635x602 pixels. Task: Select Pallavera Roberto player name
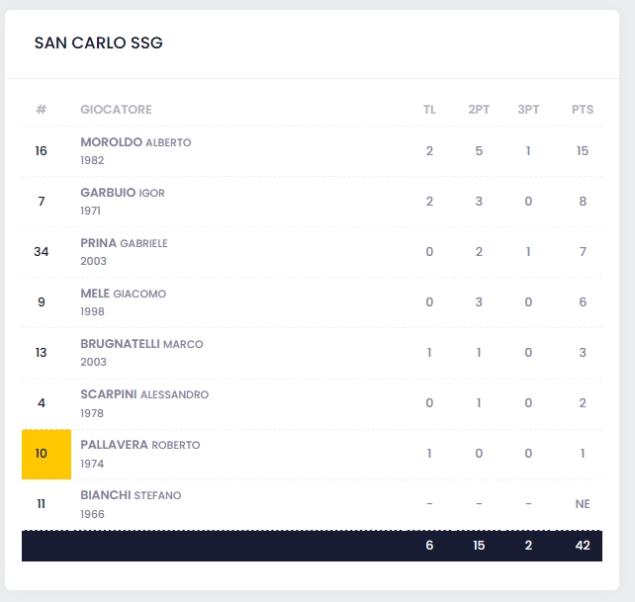pyautogui.click(x=139, y=445)
